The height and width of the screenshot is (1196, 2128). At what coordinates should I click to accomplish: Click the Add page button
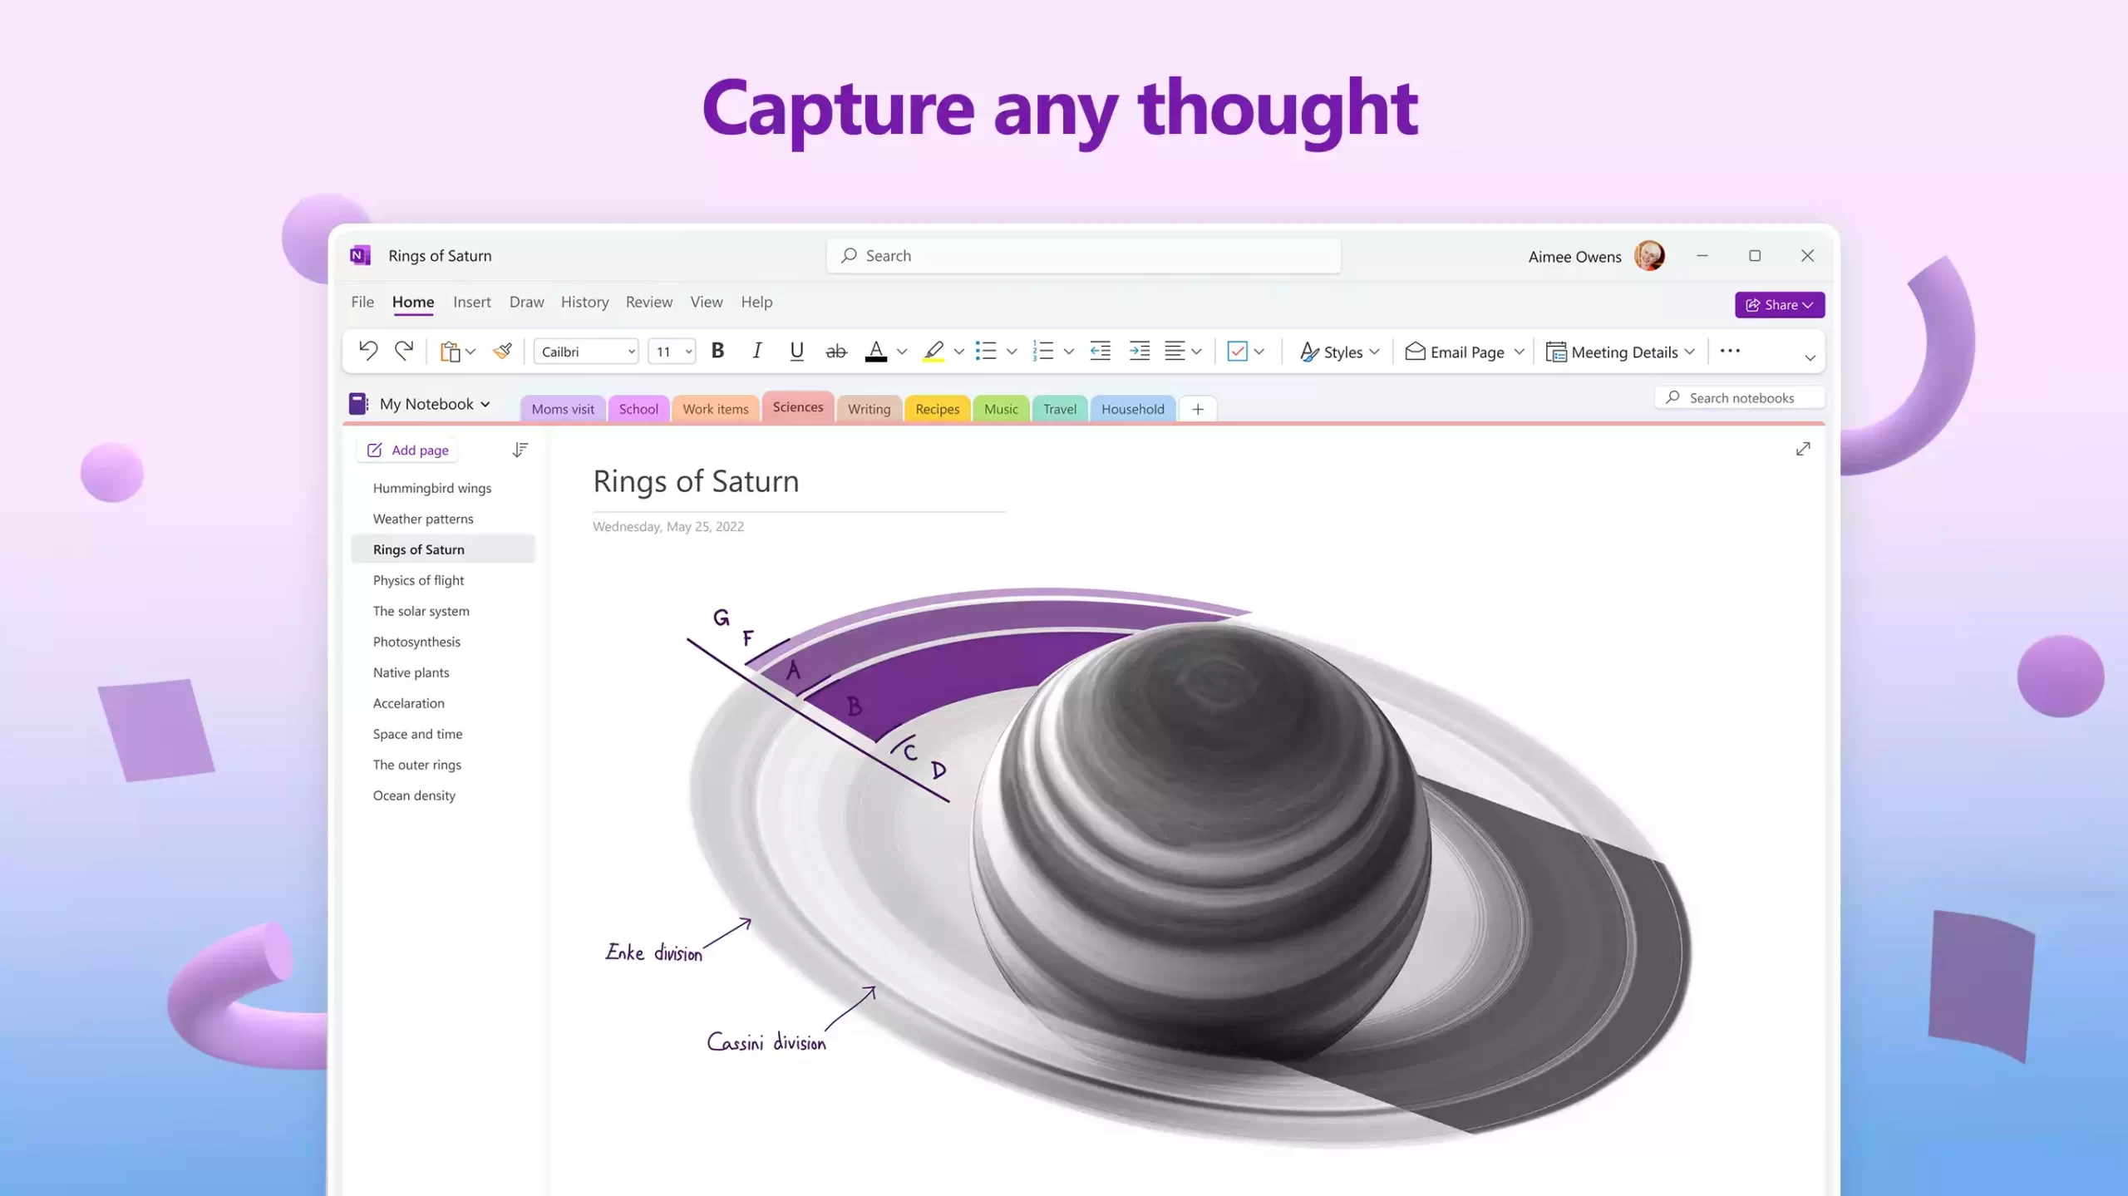pyautogui.click(x=406, y=449)
